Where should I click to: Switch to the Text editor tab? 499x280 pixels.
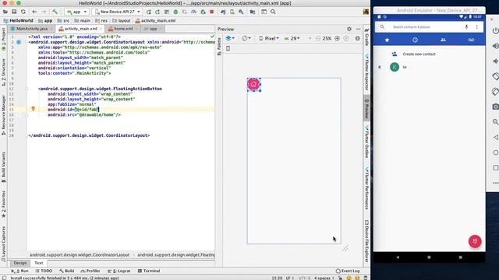38,263
